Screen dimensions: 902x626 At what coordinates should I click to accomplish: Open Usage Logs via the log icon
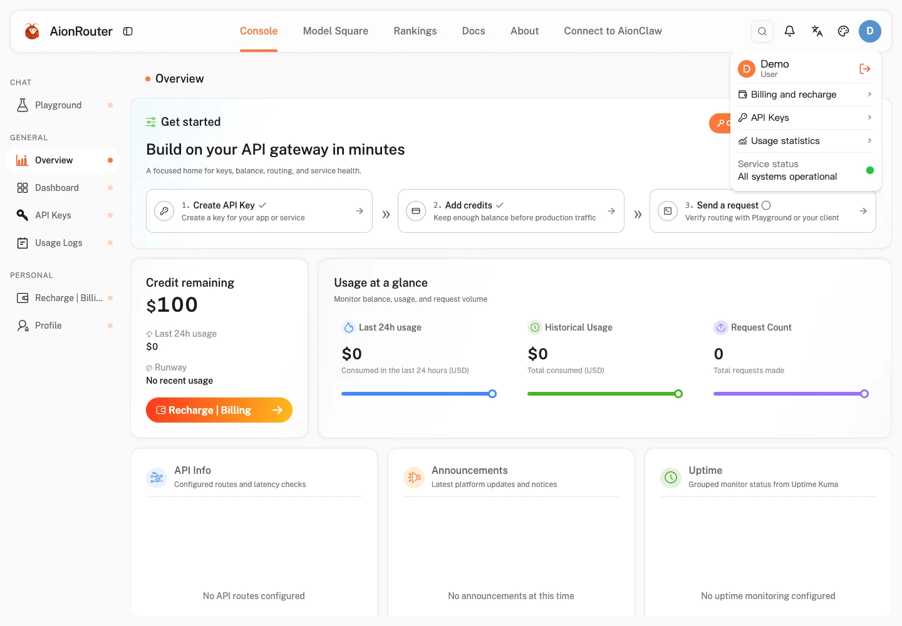[23, 243]
